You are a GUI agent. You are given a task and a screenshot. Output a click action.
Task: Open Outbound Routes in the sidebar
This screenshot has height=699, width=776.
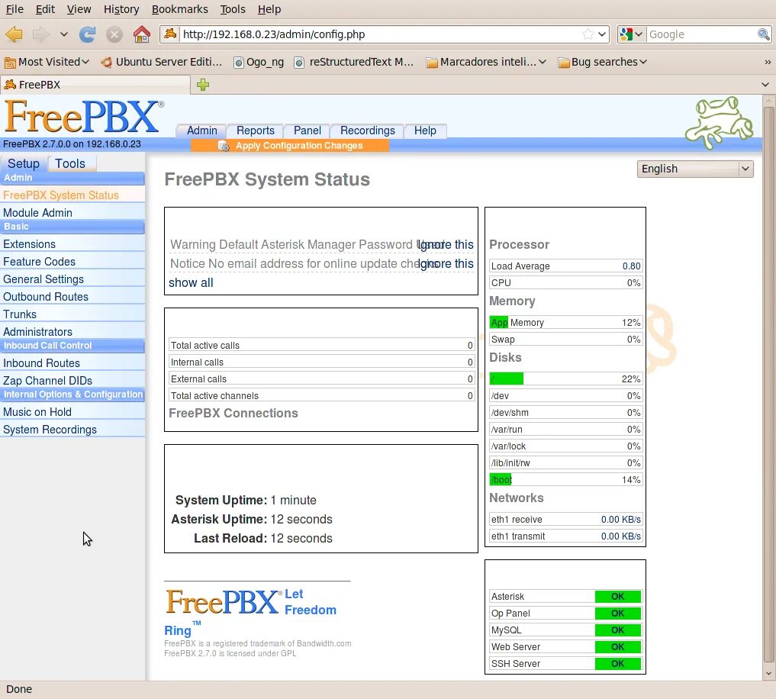[72, 297]
